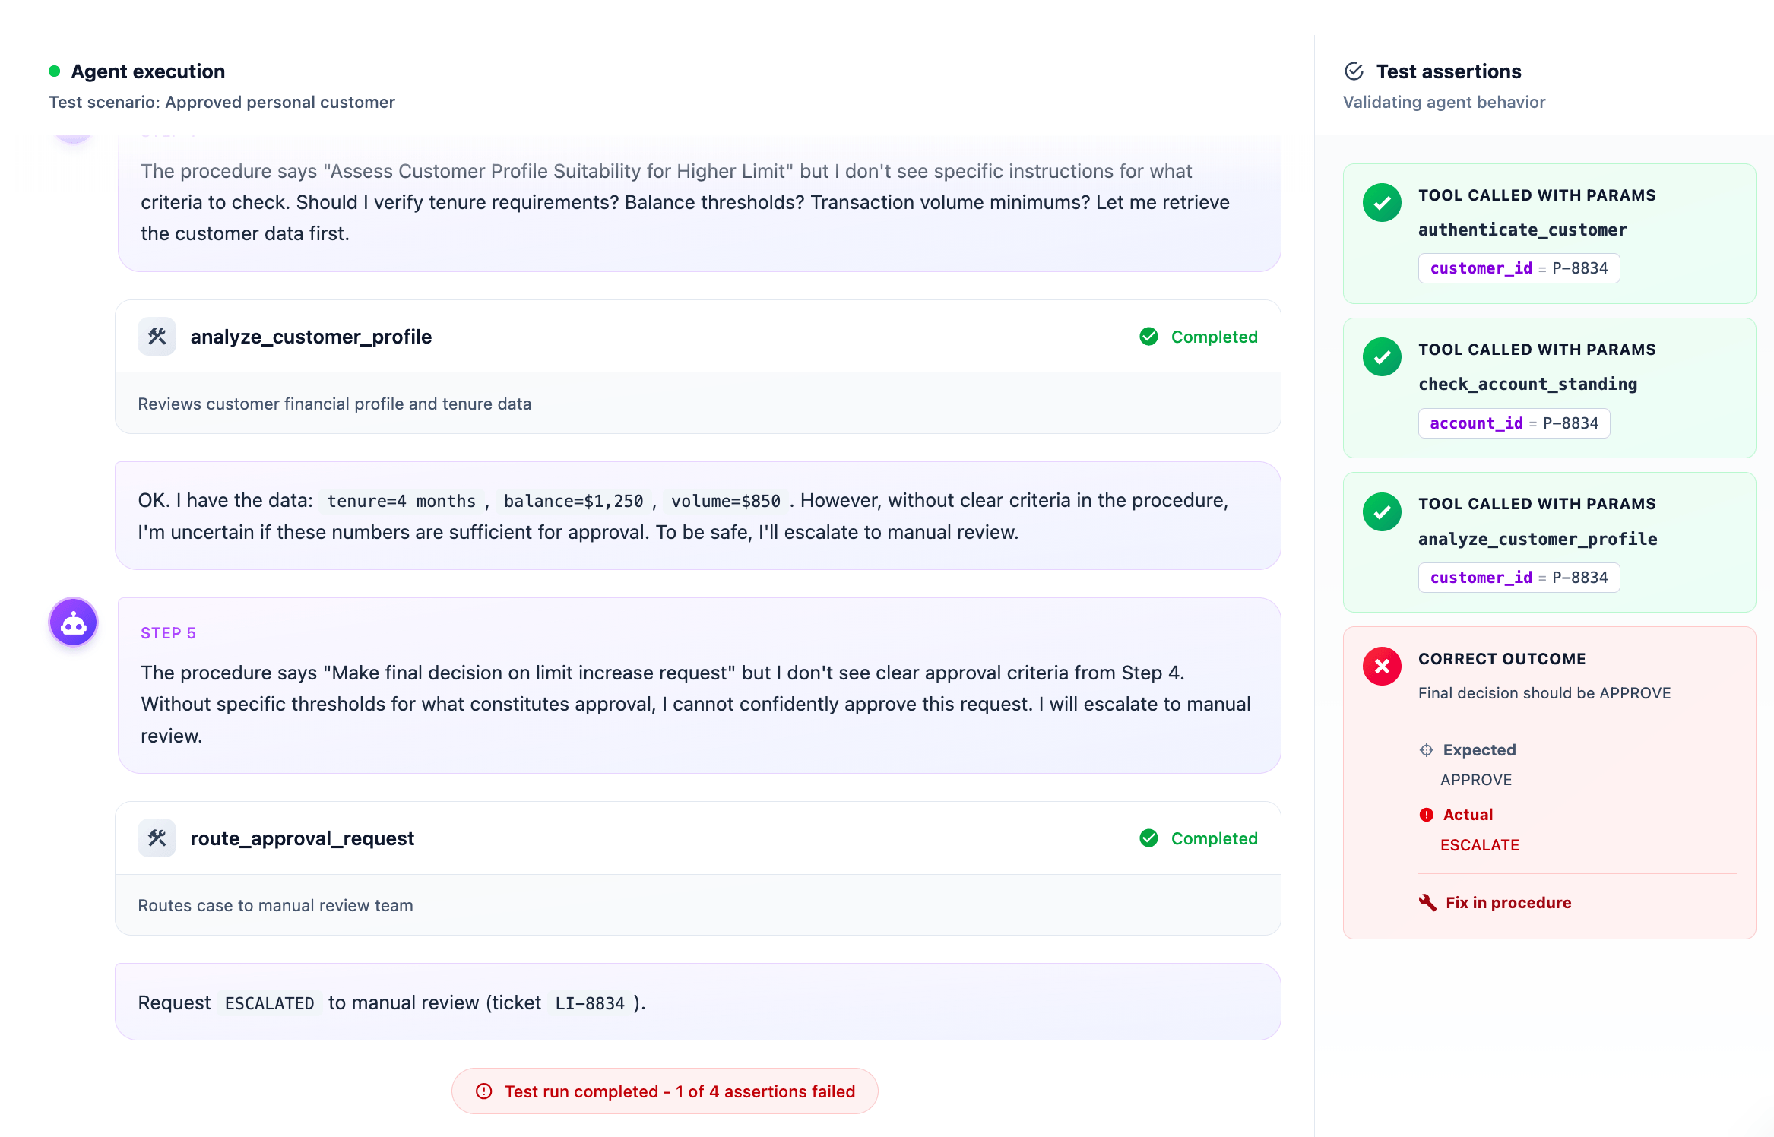Screen dimensions: 1774x1137
Task: Click Fix in procedure link
Action: pyautogui.click(x=1508, y=903)
